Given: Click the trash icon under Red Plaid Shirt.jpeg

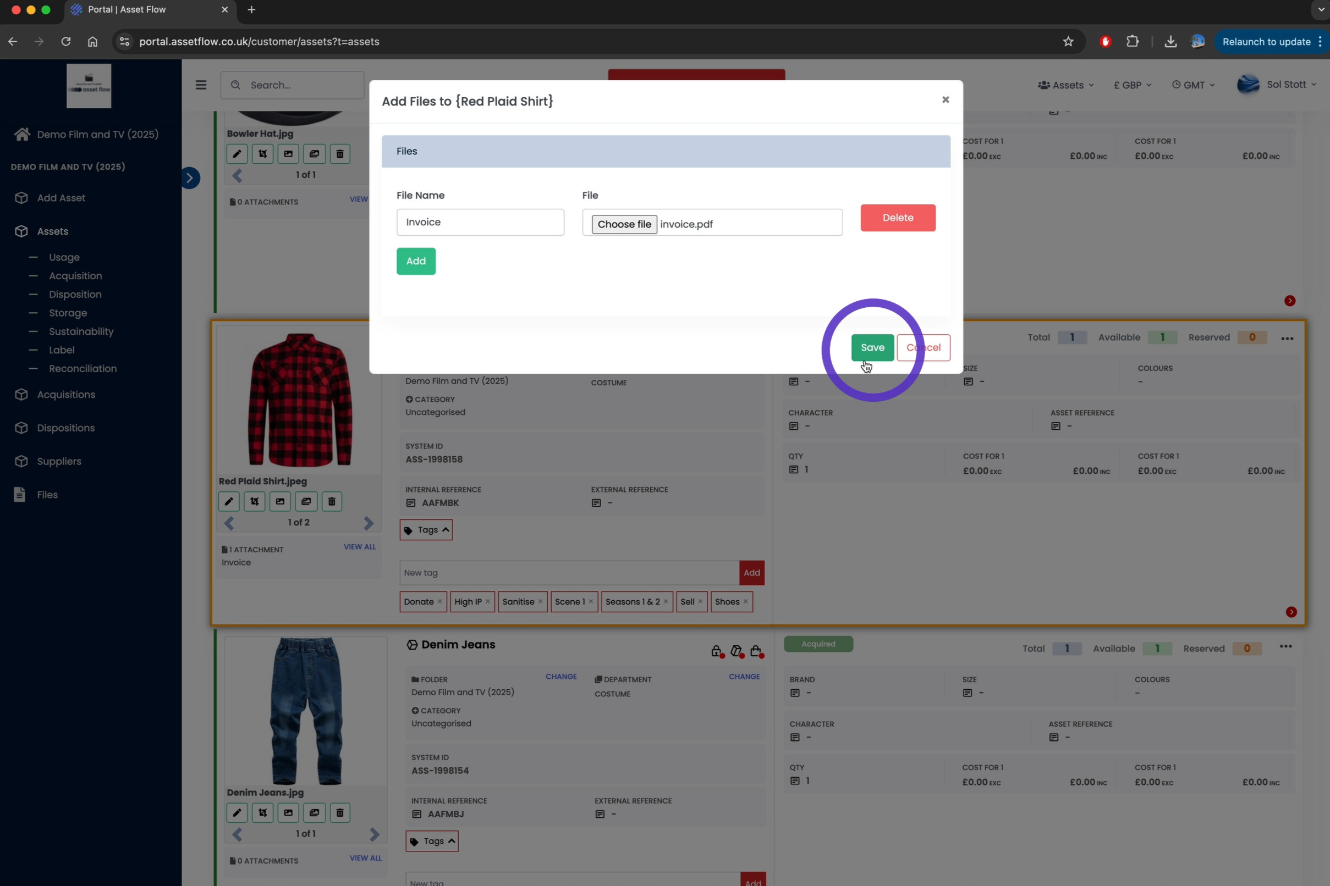Looking at the screenshot, I should click(x=332, y=502).
